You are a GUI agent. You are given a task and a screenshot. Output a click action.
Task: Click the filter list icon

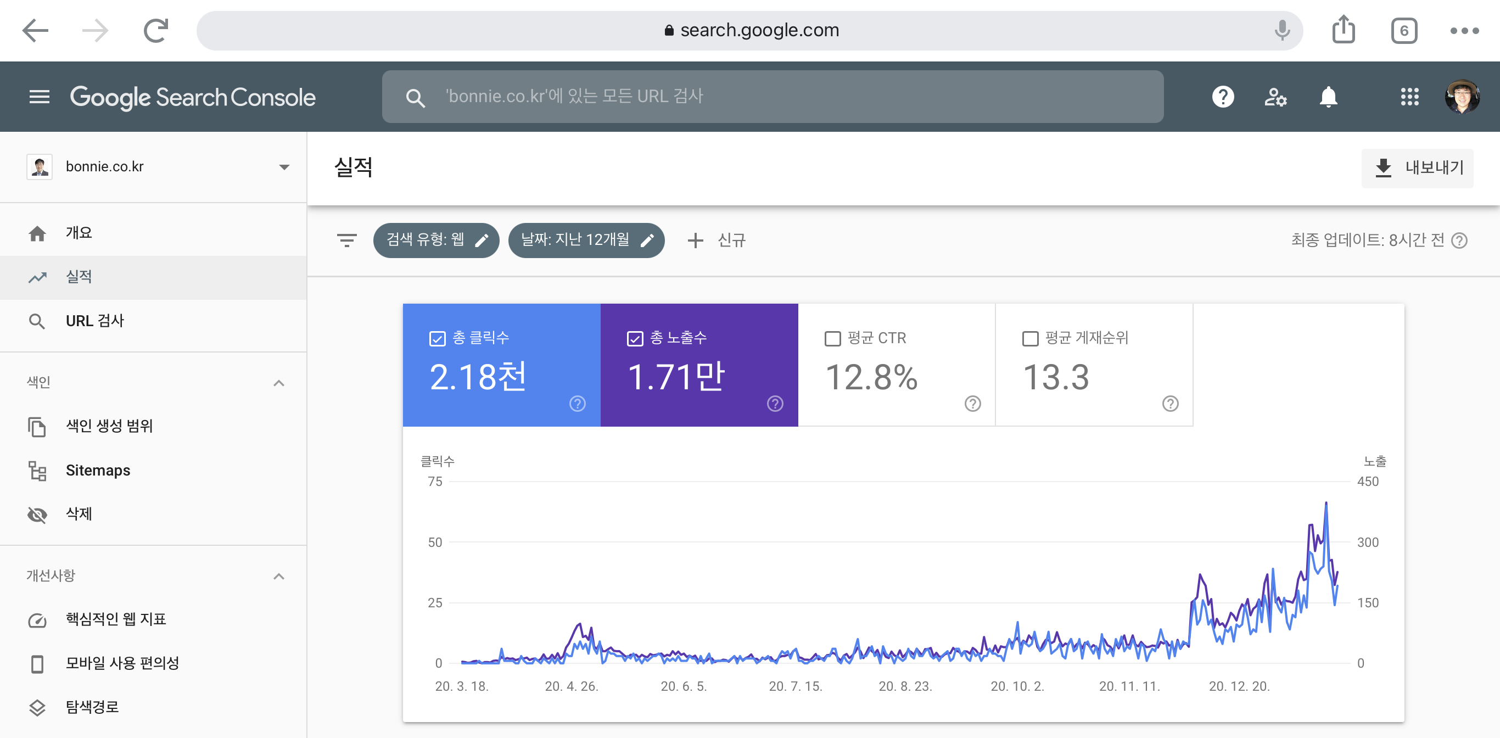click(x=347, y=240)
